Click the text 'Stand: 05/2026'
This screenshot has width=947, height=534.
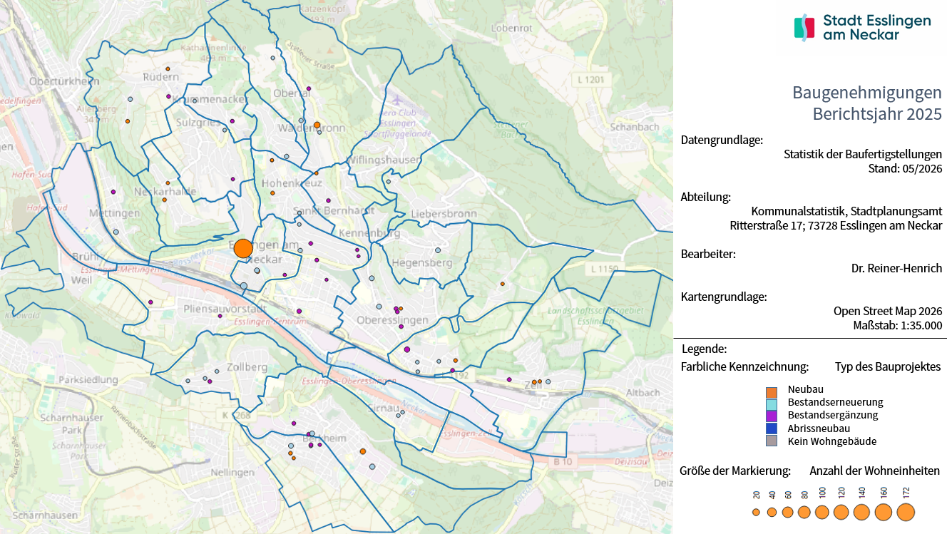[906, 169]
